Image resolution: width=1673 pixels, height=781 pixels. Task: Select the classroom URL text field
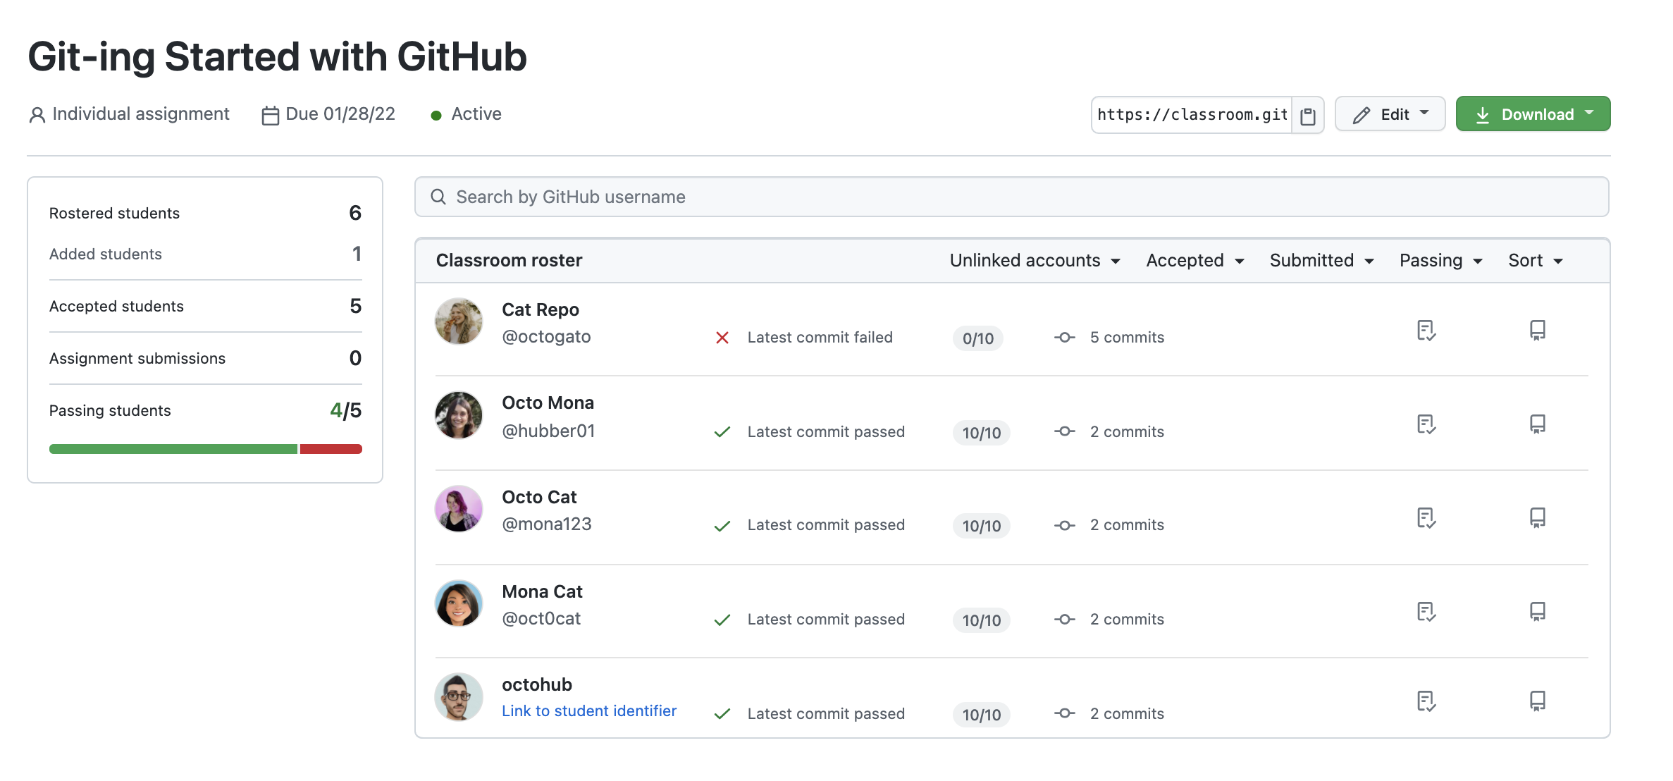click(1192, 115)
